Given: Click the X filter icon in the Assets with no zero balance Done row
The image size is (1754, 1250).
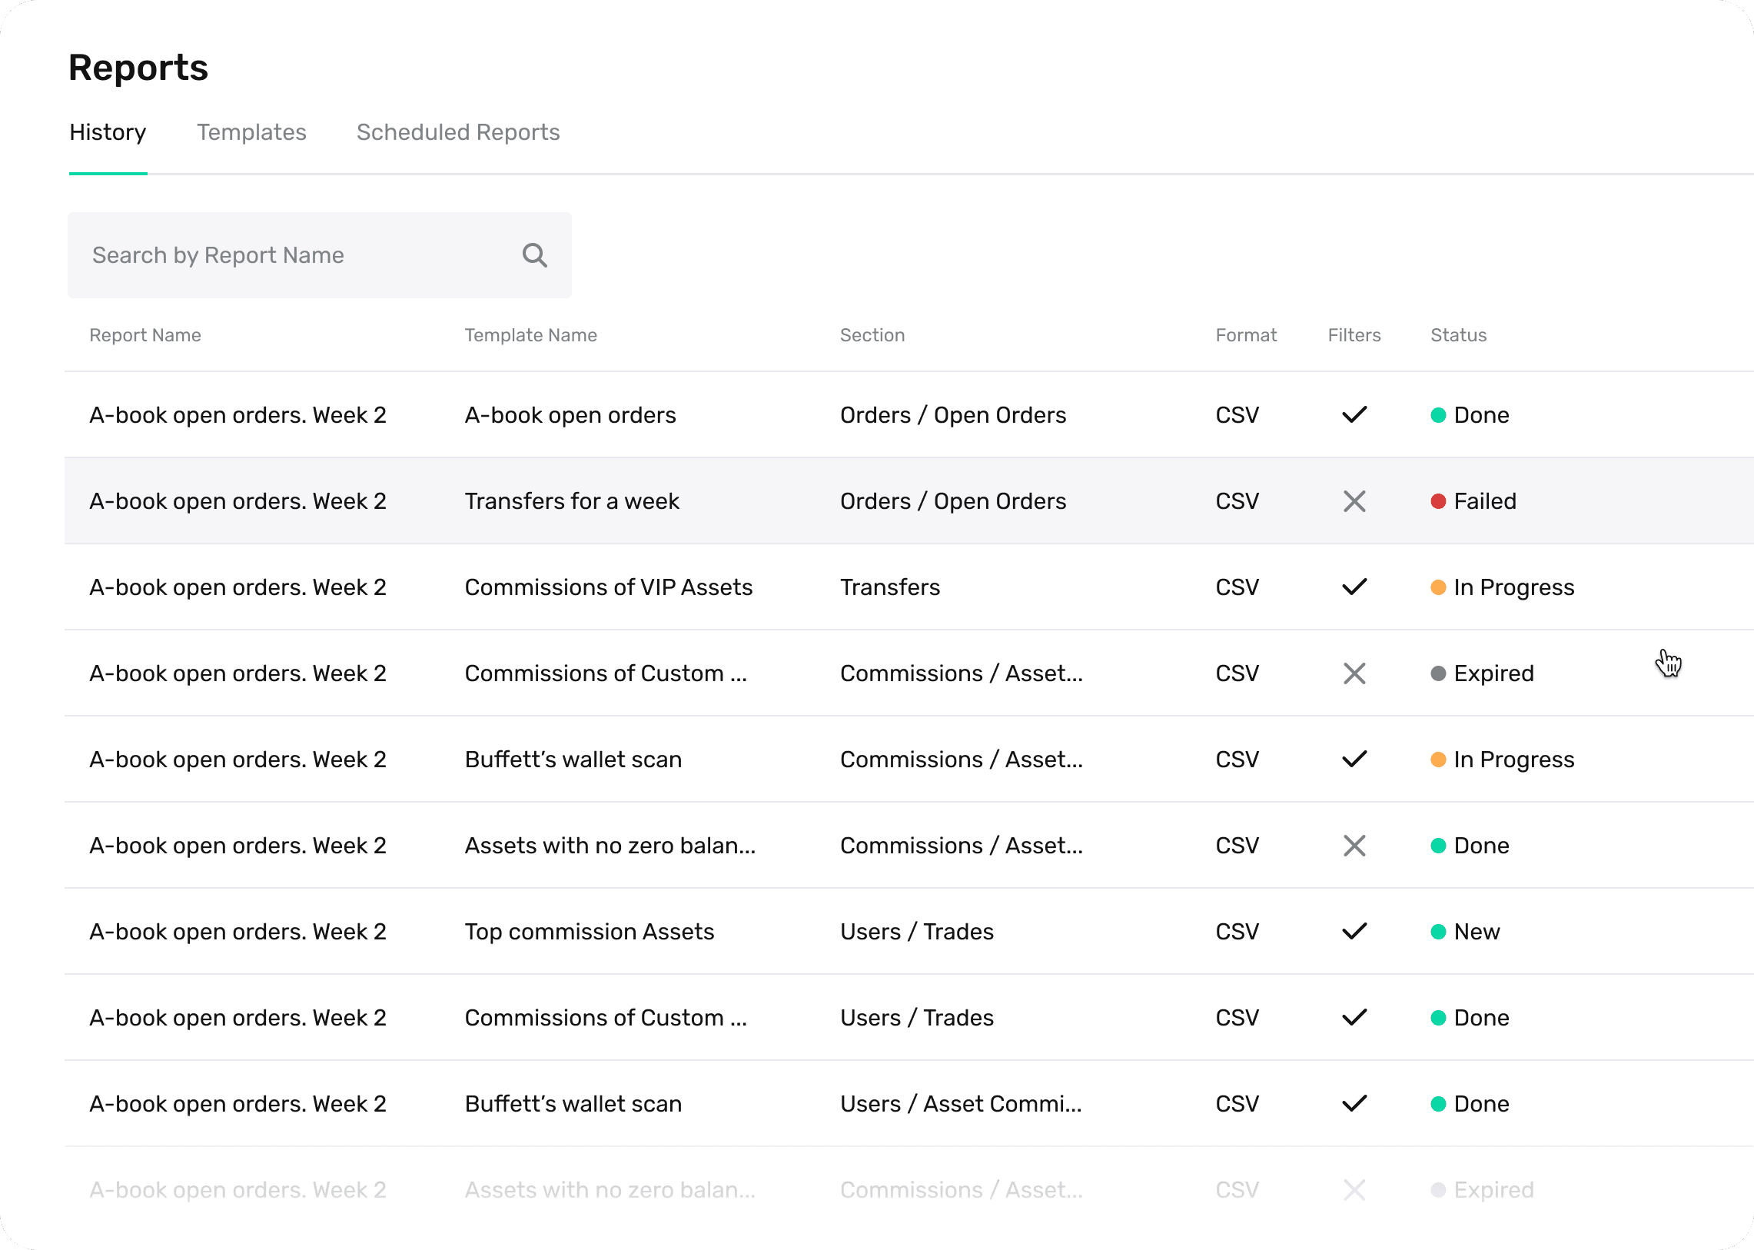Looking at the screenshot, I should 1354,845.
